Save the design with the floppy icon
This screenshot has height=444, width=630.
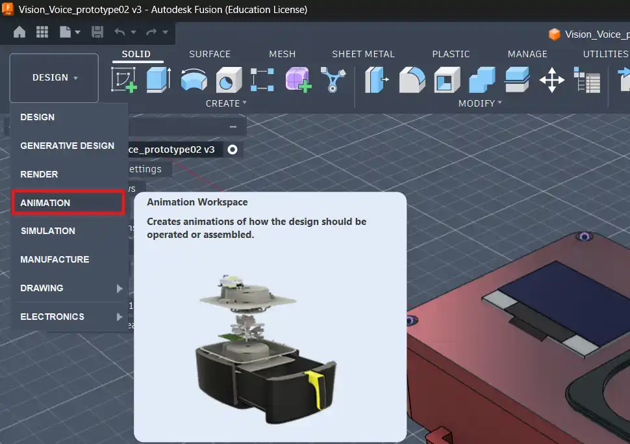[97, 32]
